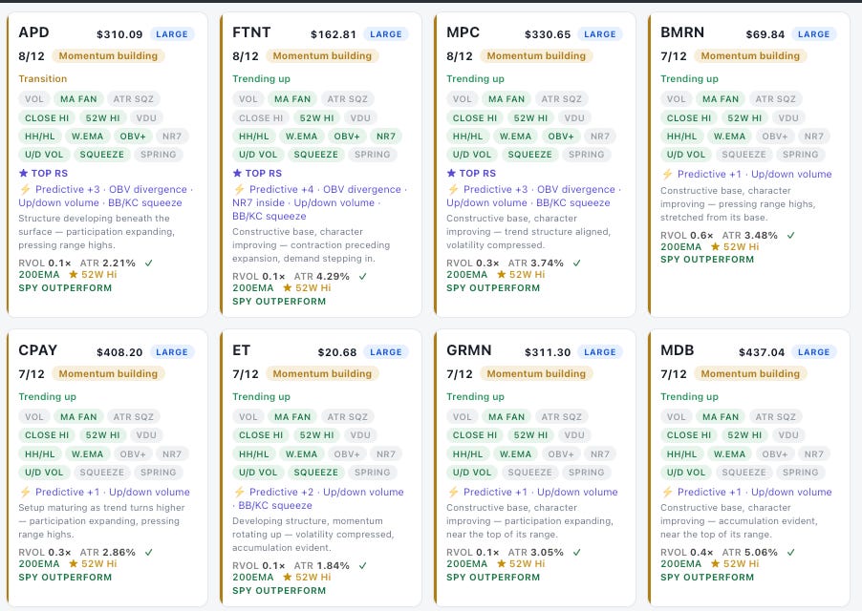Image resolution: width=862 pixels, height=611 pixels.
Task: Click the lightning bolt Predictive icon on MDB card
Action: pyautogui.click(x=667, y=492)
